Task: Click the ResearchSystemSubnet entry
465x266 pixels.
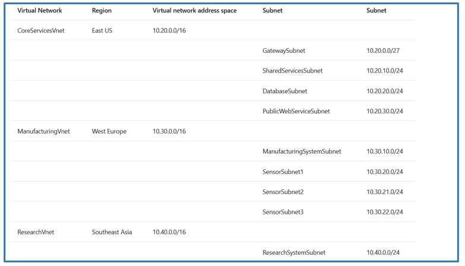Action: point(294,253)
